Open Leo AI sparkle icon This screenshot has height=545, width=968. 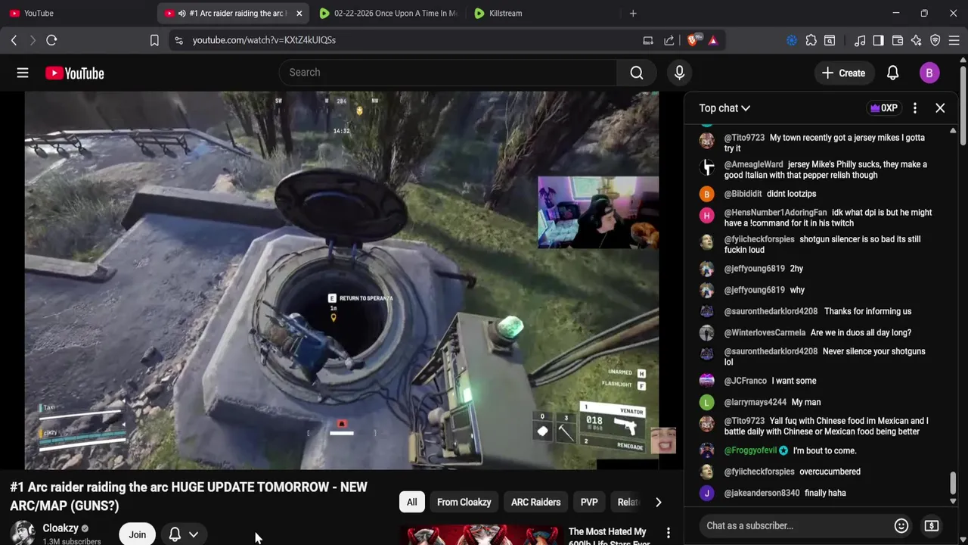[916, 40]
